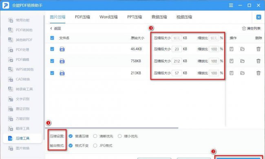Close the compression panel with the blue X

258,17
